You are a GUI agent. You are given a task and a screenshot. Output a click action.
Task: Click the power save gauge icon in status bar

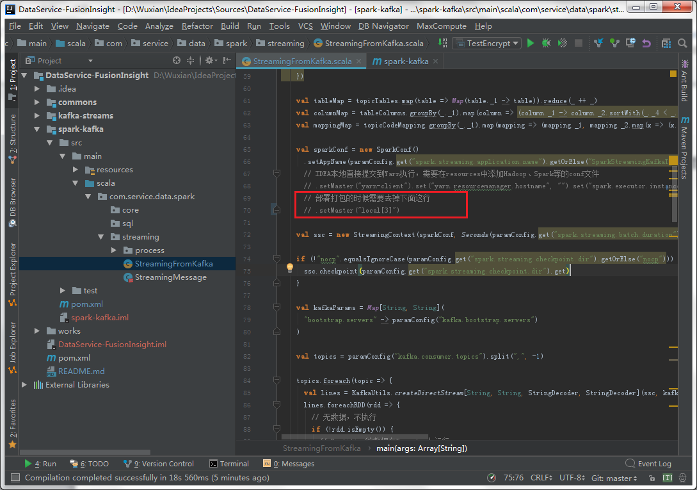tap(491, 478)
